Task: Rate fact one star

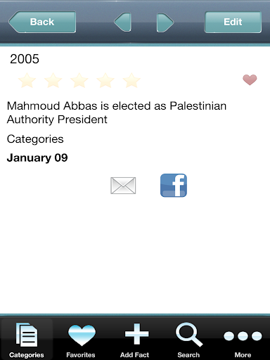Action: (27, 80)
